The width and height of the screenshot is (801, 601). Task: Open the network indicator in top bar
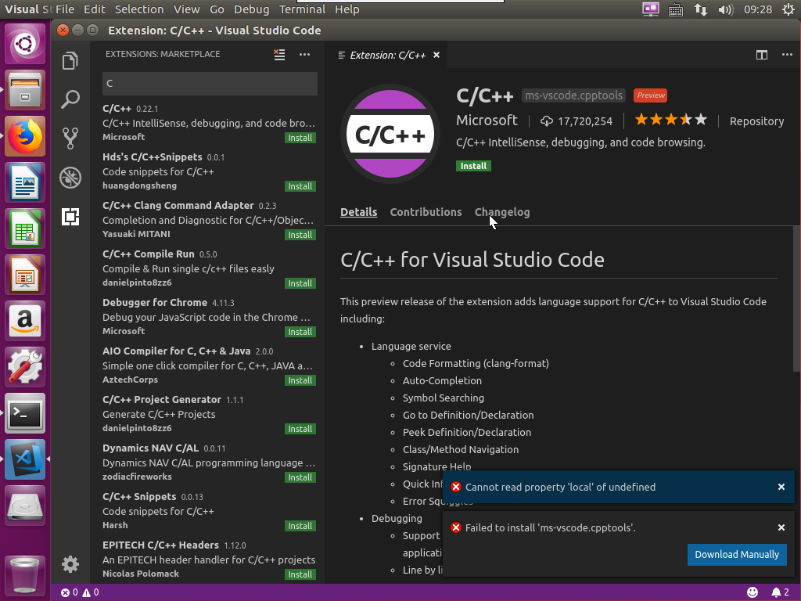point(700,9)
